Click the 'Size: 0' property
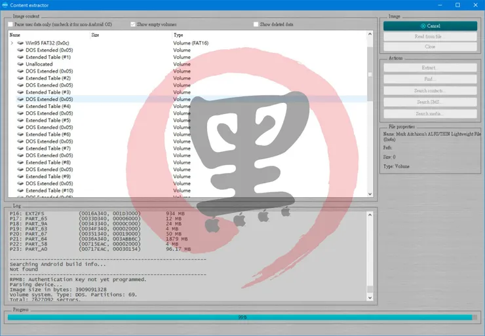Image resolution: width=485 pixels, height=336 pixels. [389, 157]
